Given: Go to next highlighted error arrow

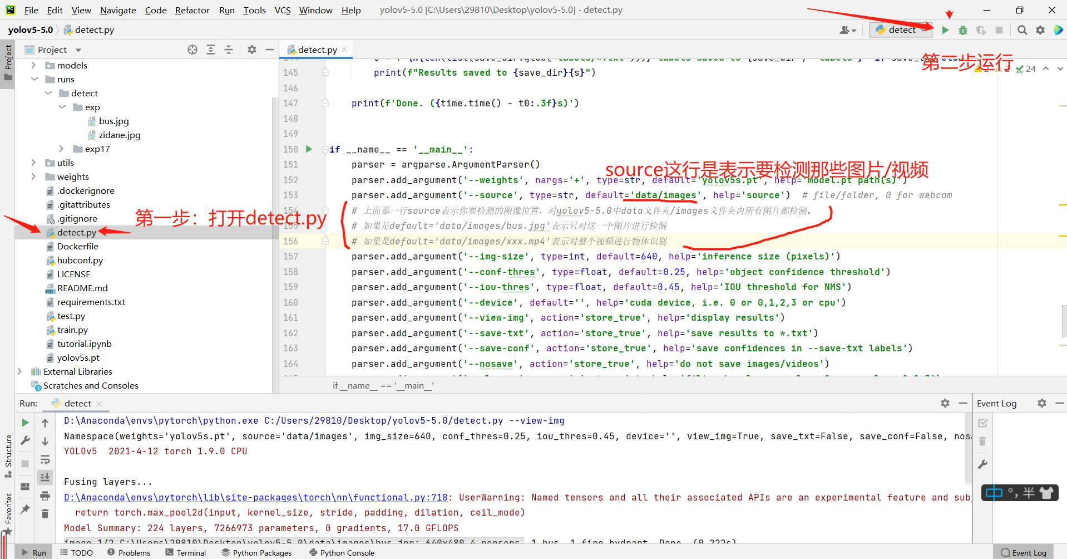Looking at the screenshot, I should pos(1060,68).
